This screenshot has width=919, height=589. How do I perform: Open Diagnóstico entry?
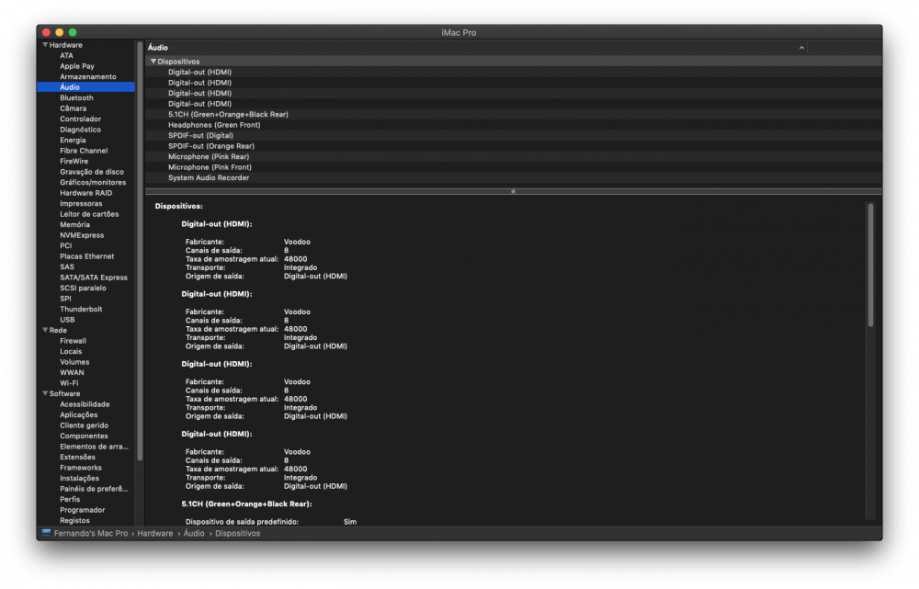(x=80, y=130)
